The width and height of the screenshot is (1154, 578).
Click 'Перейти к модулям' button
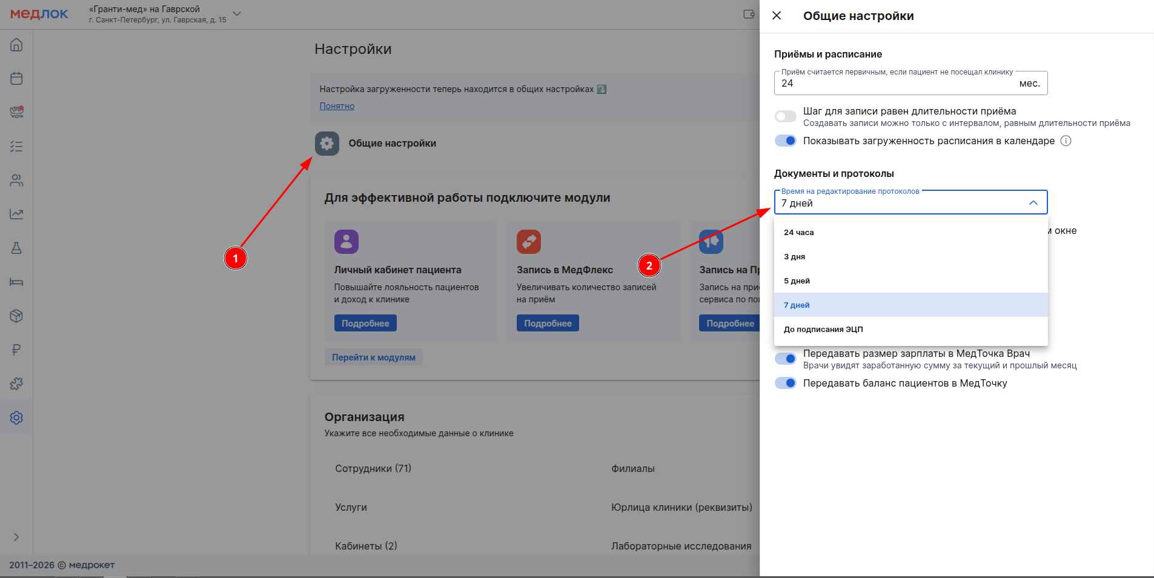point(373,357)
